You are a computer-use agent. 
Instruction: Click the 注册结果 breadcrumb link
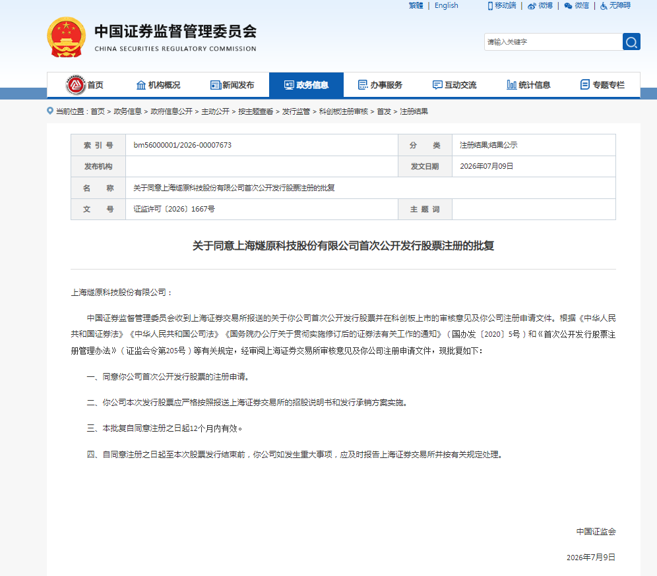tap(414, 111)
